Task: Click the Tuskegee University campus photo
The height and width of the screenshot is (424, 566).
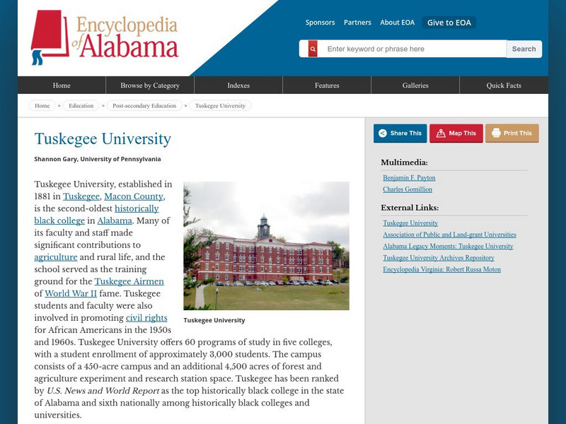Action: point(265,244)
